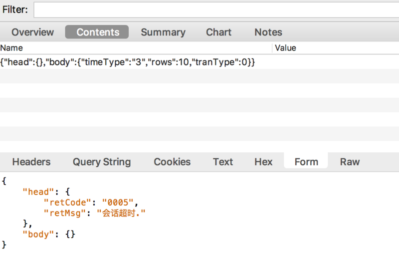Screen dimensions: 399x260
Task: Switch to the Hex view tab
Action: [263, 162]
